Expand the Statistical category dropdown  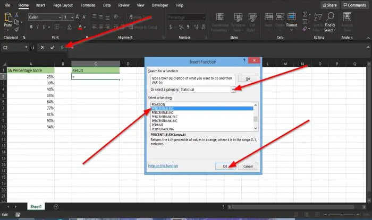pyautogui.click(x=233, y=90)
